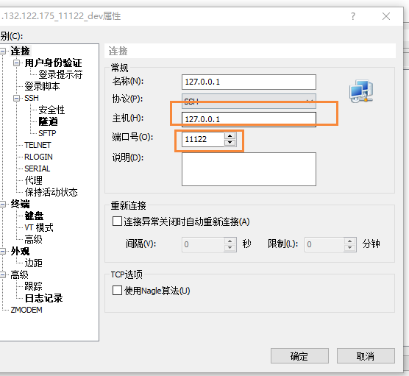Click into the host field
This screenshot has width=409, height=376.
(249, 119)
